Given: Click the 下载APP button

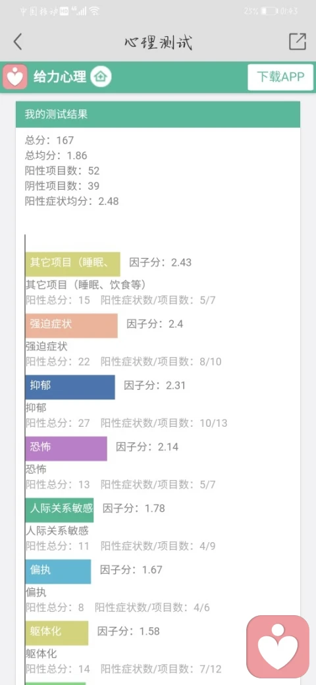Looking at the screenshot, I should tap(280, 77).
